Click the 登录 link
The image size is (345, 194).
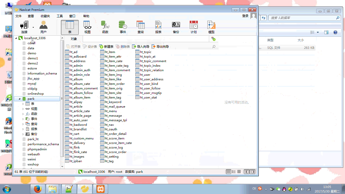click(245, 16)
